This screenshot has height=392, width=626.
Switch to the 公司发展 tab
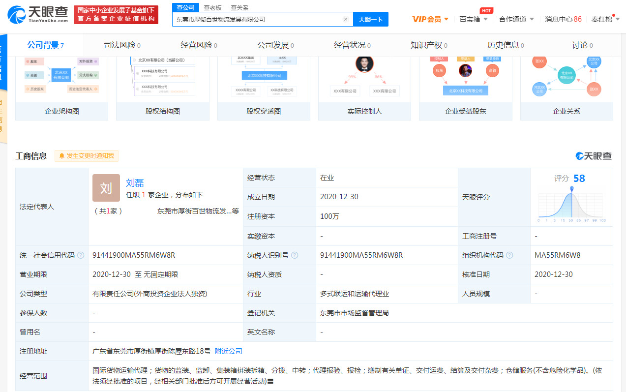[276, 45]
